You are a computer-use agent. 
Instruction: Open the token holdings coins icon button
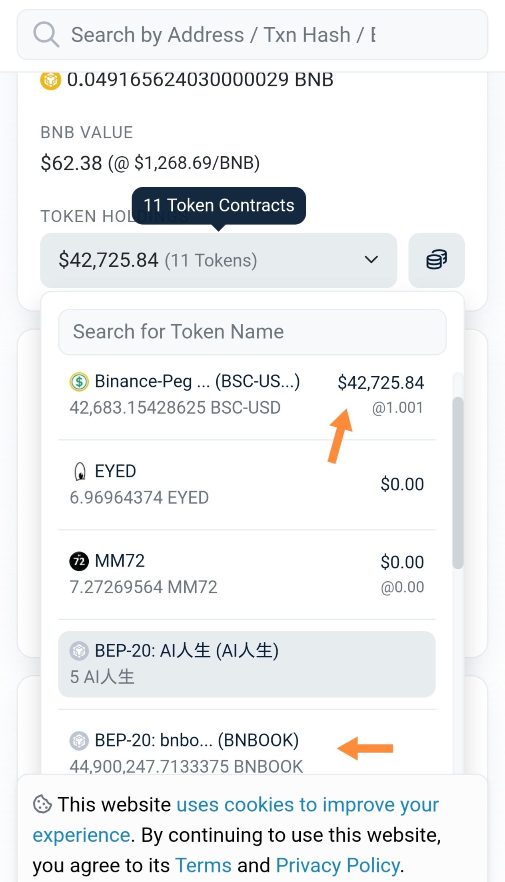436,260
